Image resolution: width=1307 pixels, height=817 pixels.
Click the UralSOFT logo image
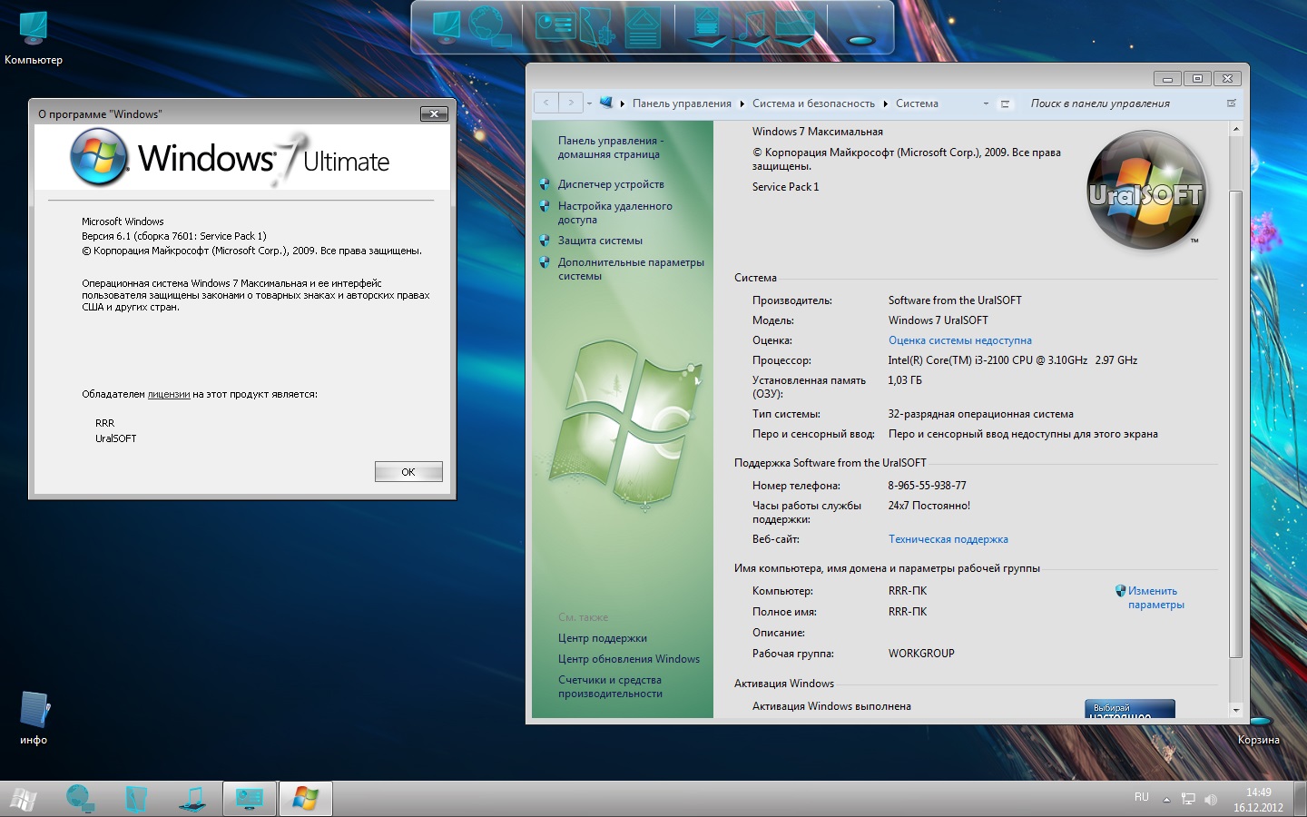[x=1147, y=190]
